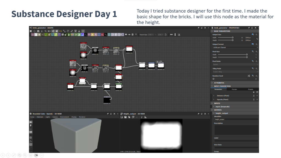Viewport: 281px width, 158px height.
Task: Open the Scene menu in 3D View
Action: pos(32,117)
